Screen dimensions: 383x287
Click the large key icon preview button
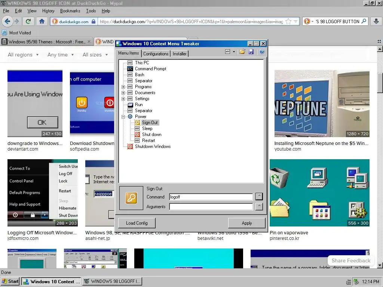point(131,198)
